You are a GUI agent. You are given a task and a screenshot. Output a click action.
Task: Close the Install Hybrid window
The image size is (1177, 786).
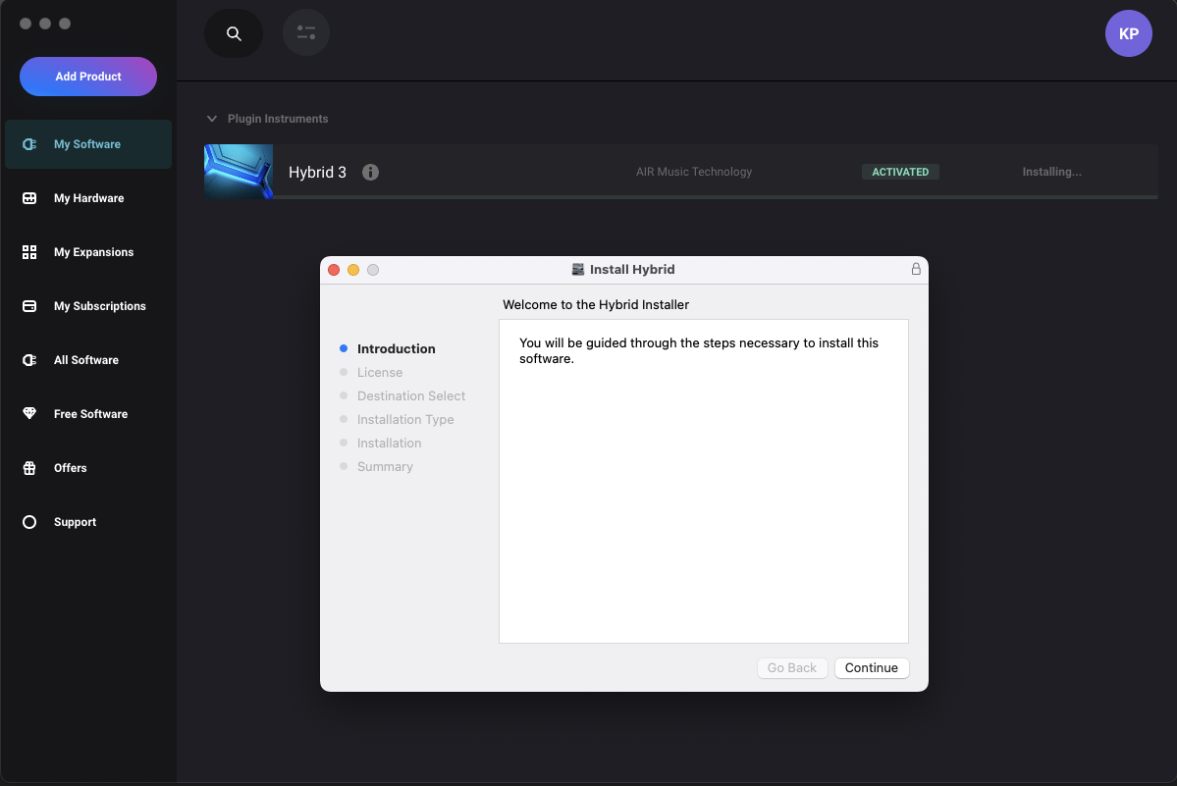[334, 270]
